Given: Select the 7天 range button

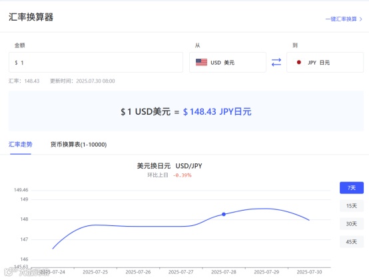Looking at the screenshot, I should [352, 188].
